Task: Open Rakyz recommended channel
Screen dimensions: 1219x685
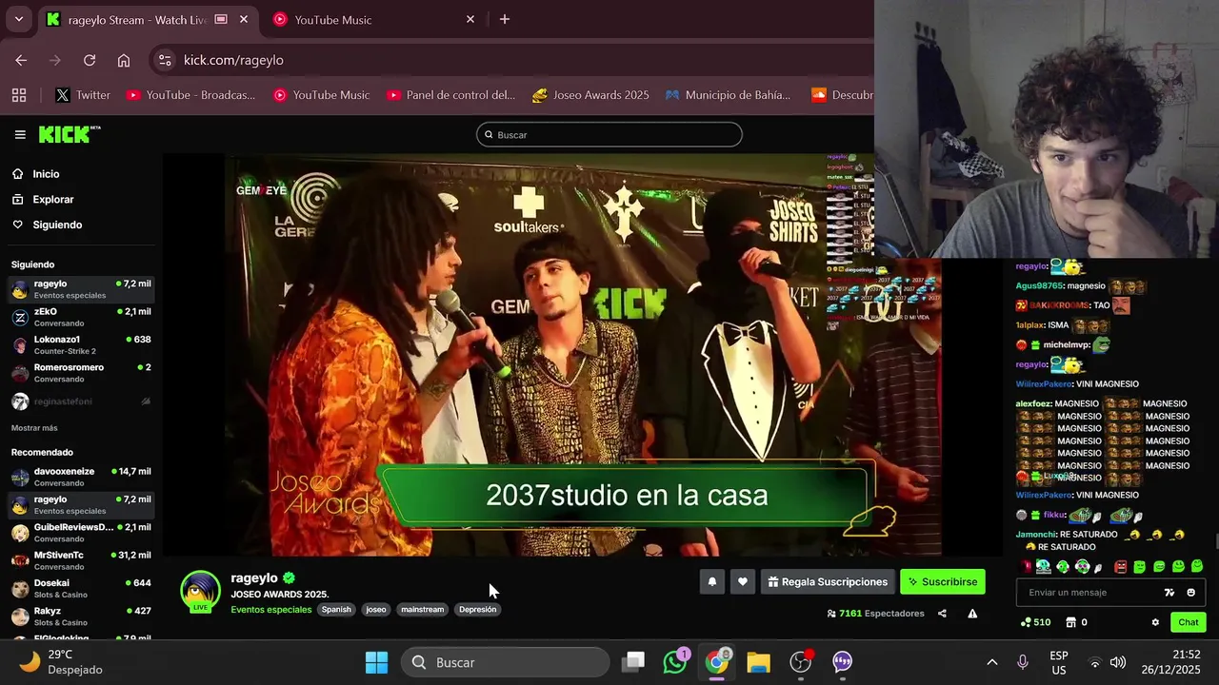Action: (x=80, y=616)
